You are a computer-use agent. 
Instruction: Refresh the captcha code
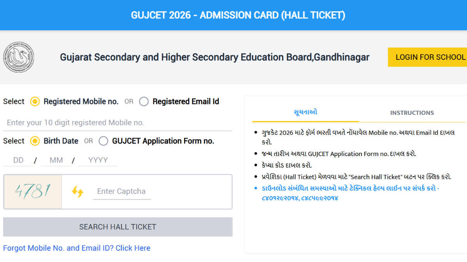pos(77,191)
